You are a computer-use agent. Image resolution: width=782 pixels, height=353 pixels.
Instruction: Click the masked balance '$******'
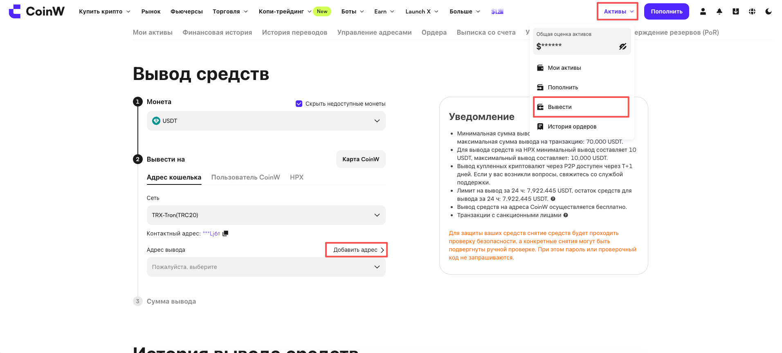tap(549, 46)
